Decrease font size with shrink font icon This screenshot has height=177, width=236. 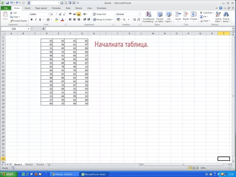click(x=64, y=14)
